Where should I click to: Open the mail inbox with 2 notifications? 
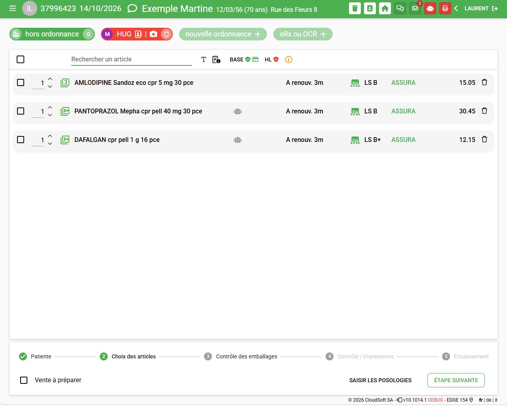(x=415, y=8)
